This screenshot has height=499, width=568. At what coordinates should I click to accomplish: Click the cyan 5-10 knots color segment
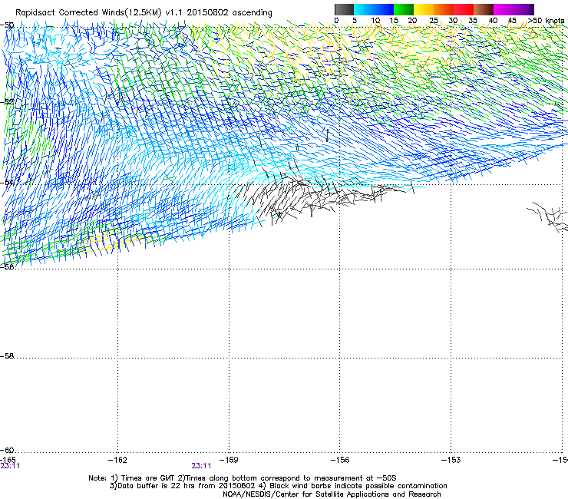pyautogui.click(x=364, y=9)
